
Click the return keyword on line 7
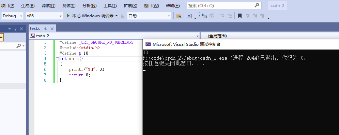tap(76, 75)
